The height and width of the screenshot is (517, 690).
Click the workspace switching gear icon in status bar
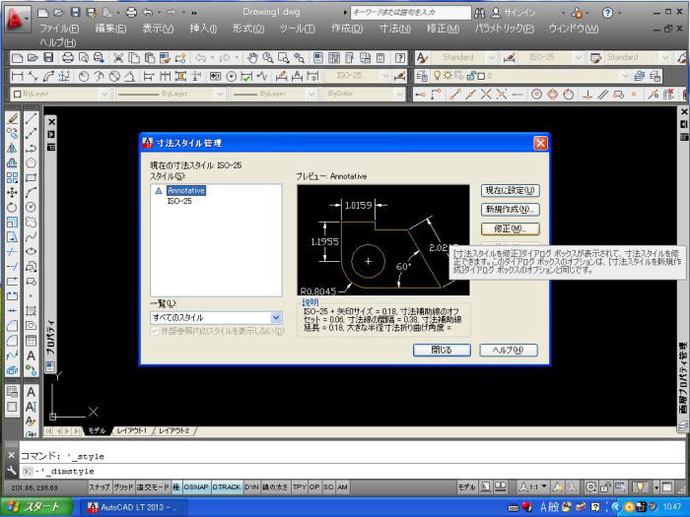[x=591, y=486]
